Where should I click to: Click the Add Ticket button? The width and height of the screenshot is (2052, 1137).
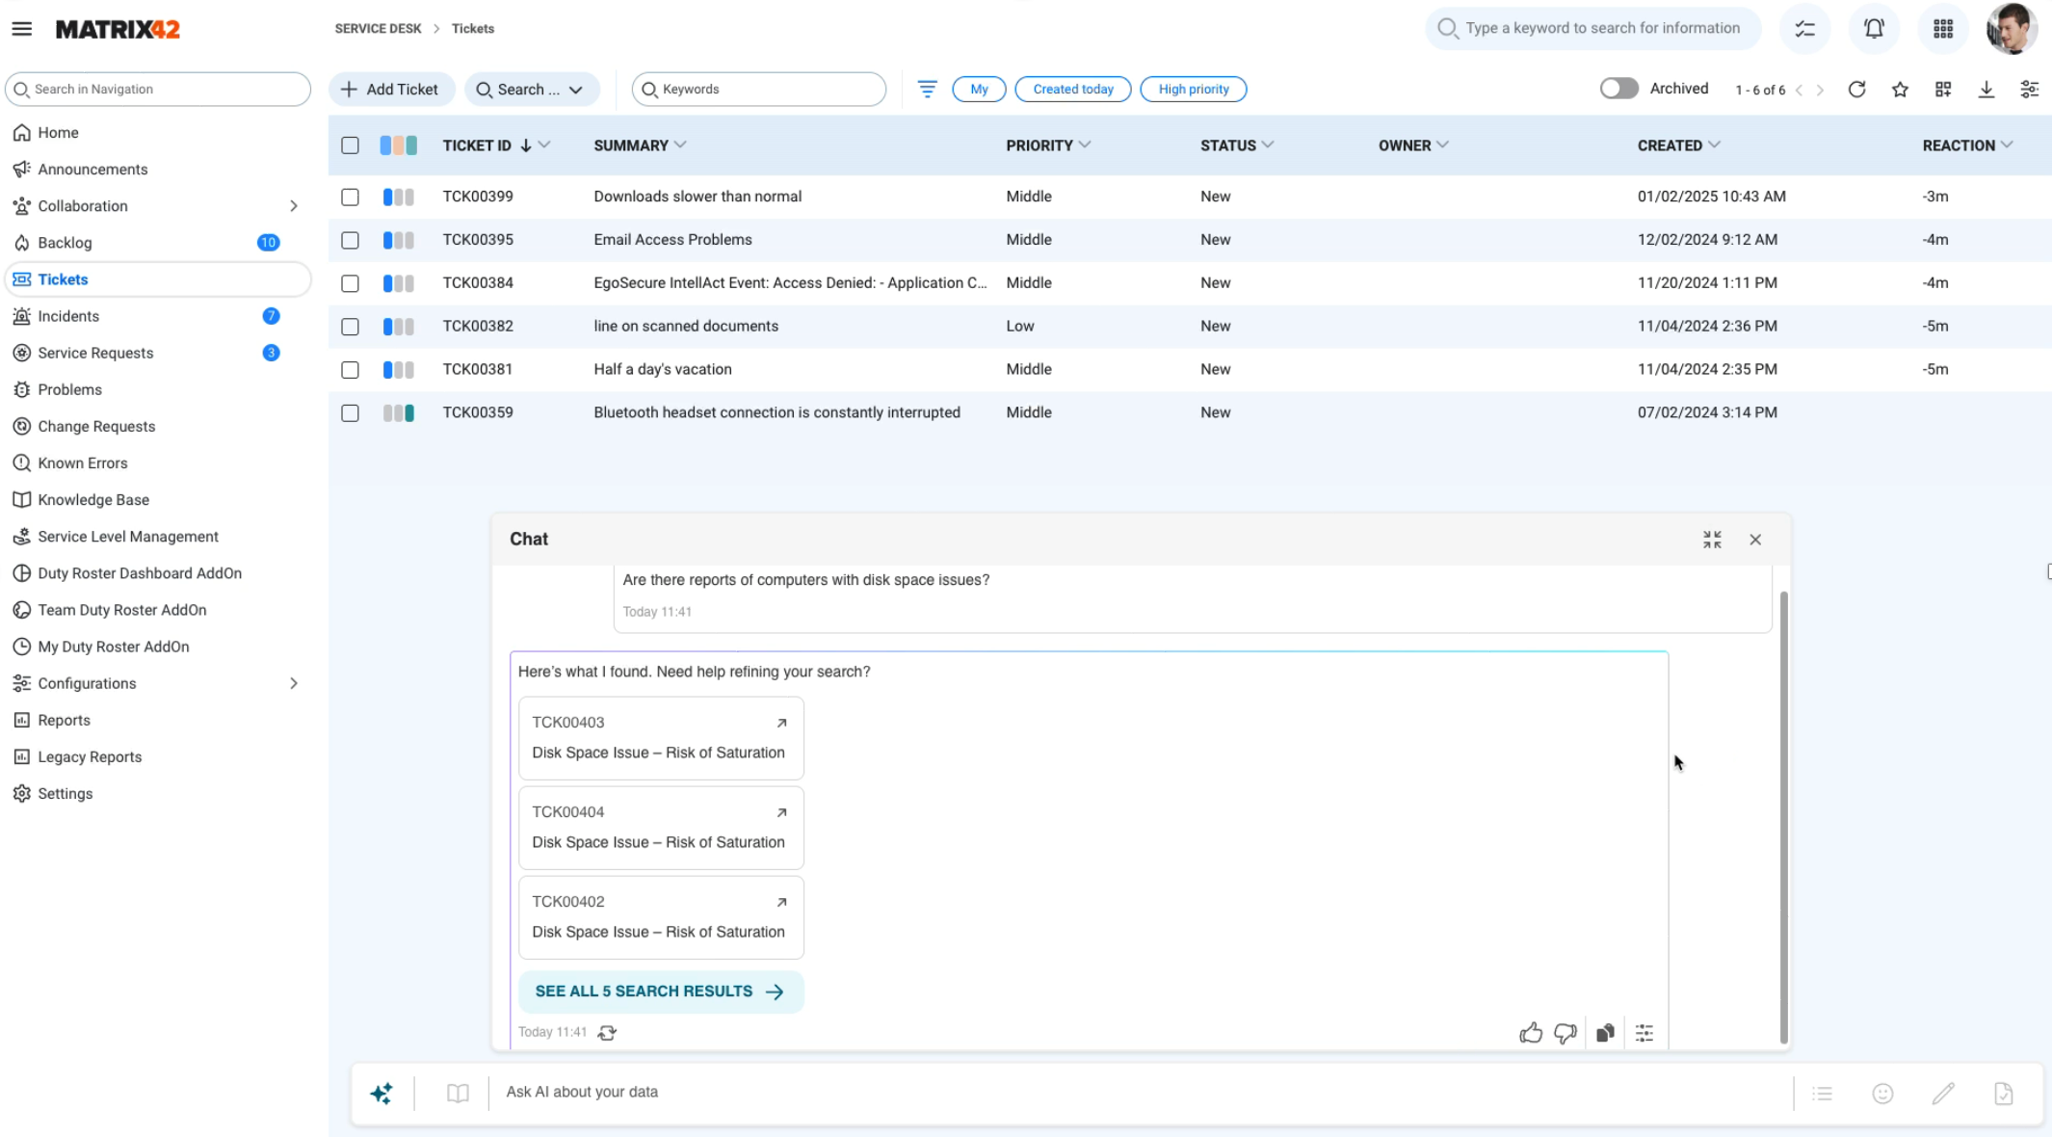click(x=390, y=90)
